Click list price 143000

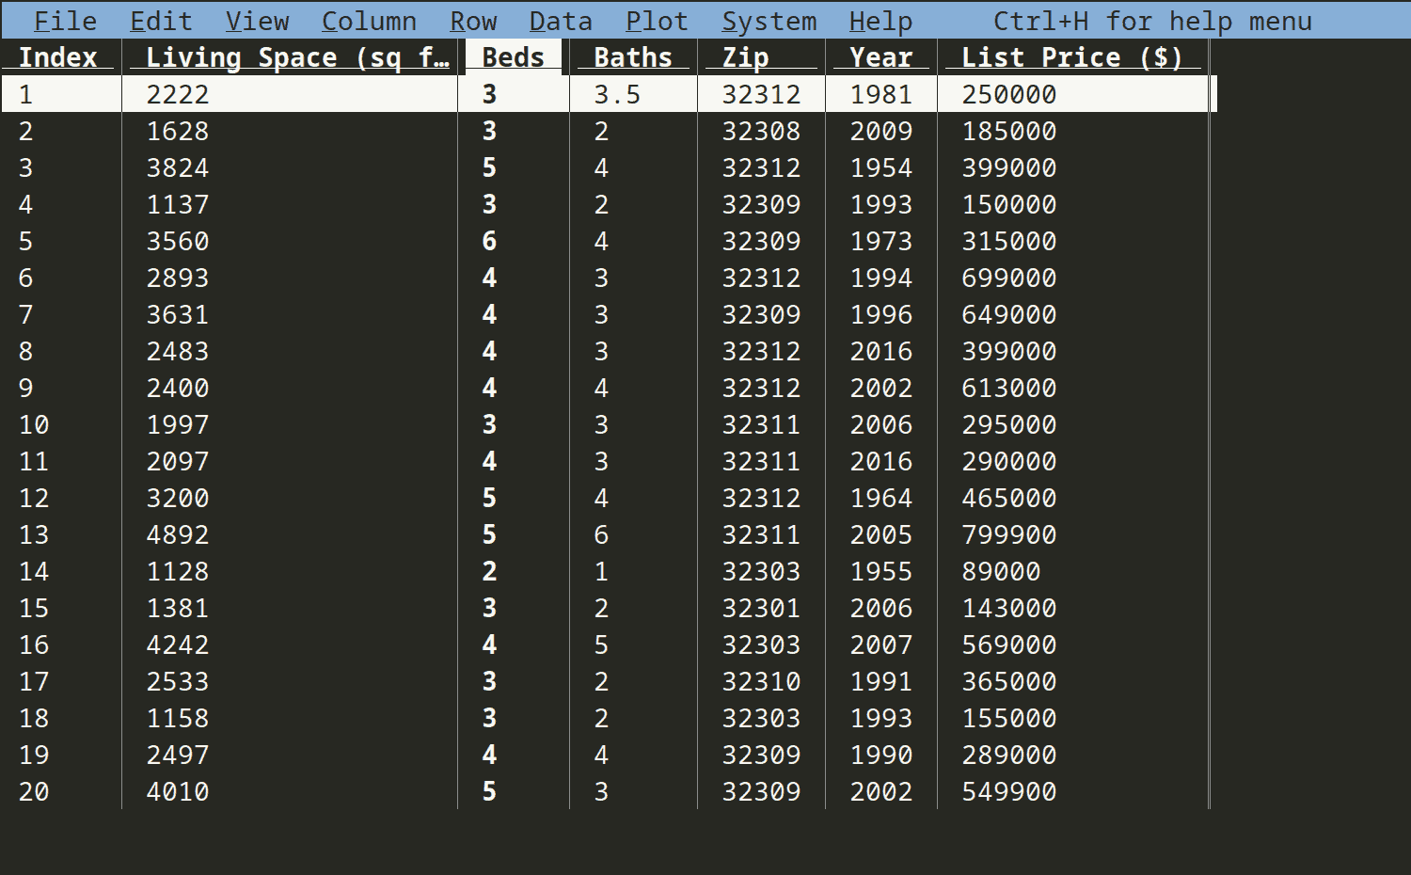[x=1009, y=608]
